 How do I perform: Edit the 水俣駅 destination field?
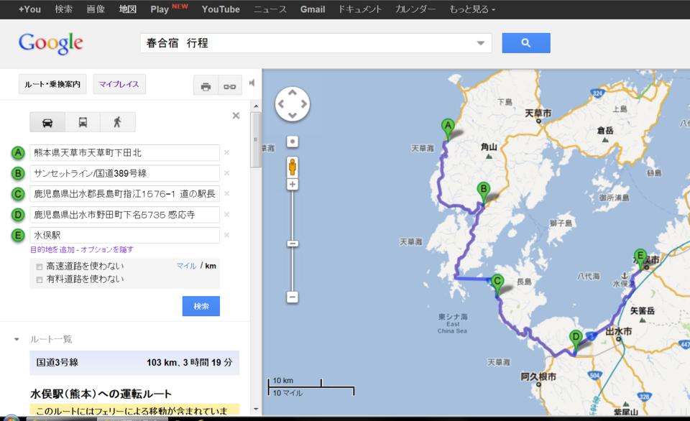click(124, 236)
